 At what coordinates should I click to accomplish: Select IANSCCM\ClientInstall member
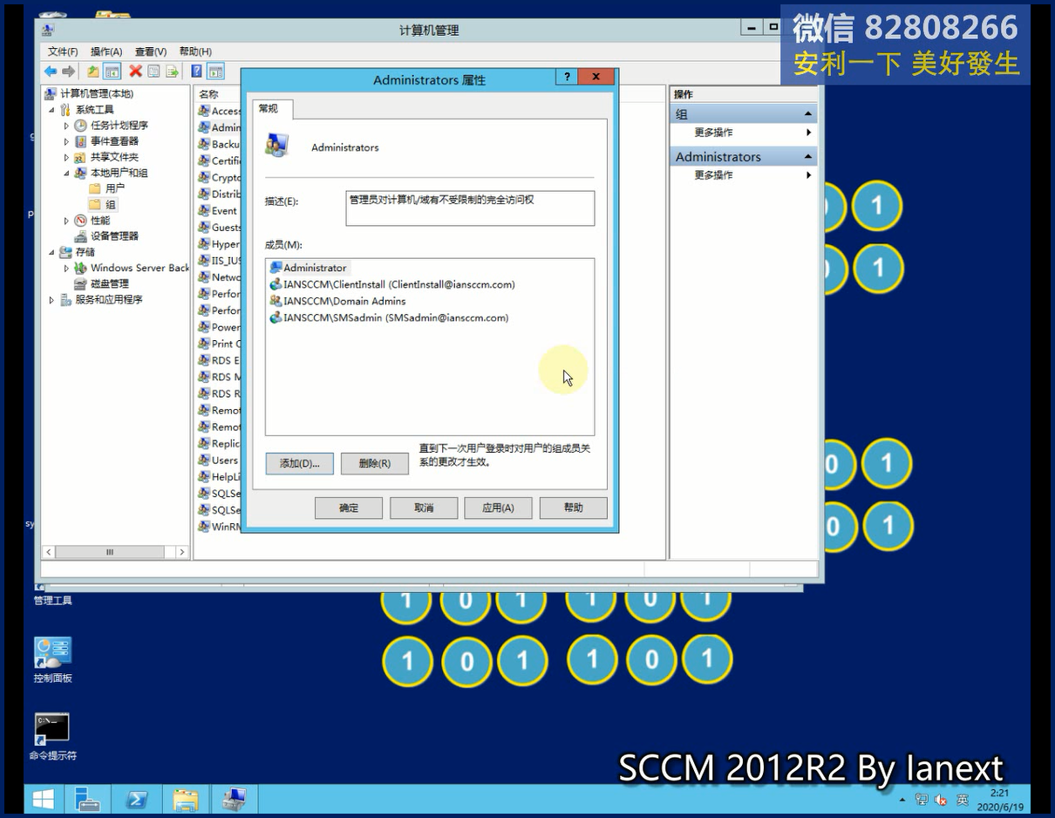click(x=392, y=284)
